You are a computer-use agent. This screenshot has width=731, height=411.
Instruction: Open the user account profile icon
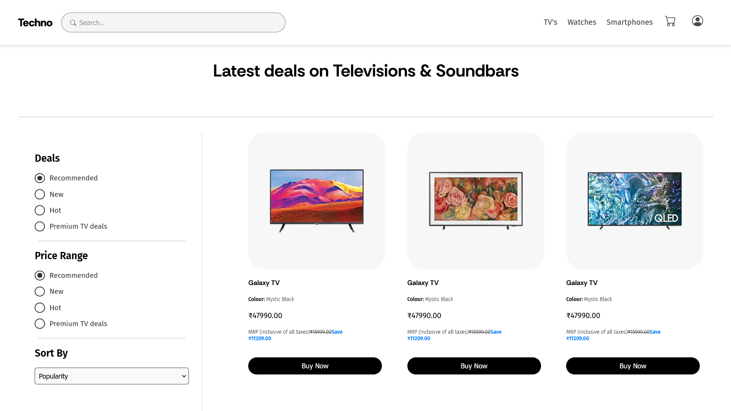(x=697, y=21)
